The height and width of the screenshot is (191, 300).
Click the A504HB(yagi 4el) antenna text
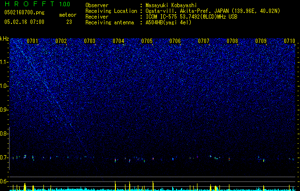[x=168, y=22]
